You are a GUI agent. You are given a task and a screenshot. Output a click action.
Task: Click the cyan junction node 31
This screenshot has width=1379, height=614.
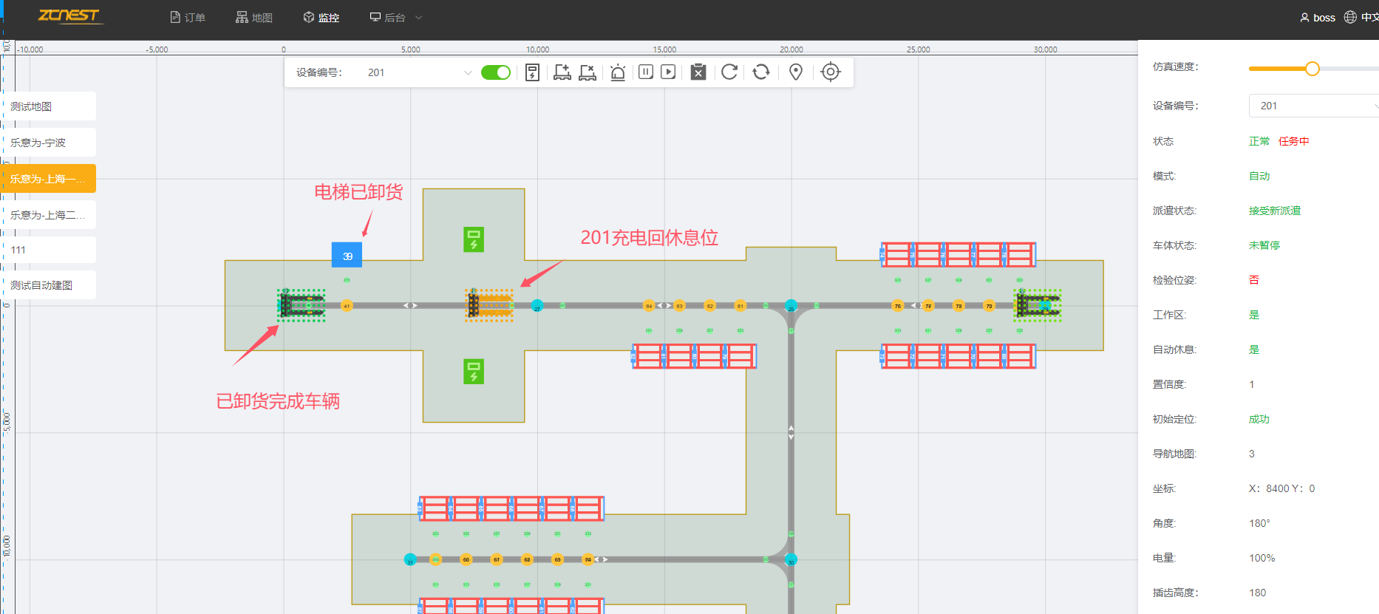pos(410,559)
